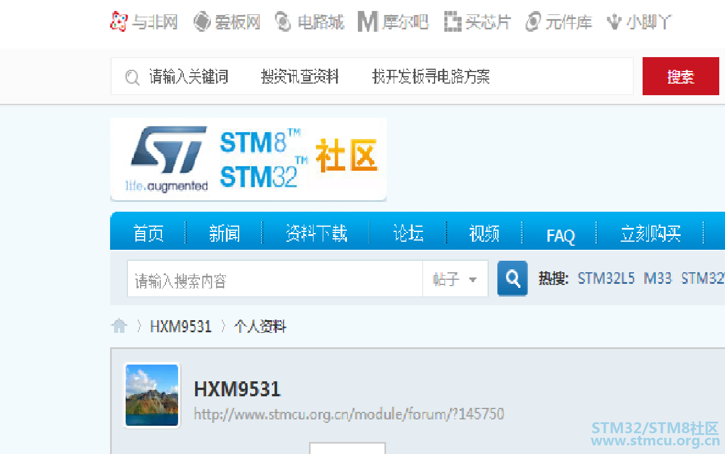Viewport: 725px width, 454px height.
Task: Focus the 请输入搜索内容 forum search field
Action: point(275,279)
